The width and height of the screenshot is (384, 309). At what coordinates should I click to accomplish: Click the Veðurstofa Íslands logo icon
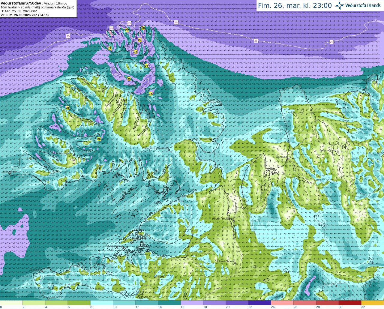pyautogui.click(x=339, y=5)
